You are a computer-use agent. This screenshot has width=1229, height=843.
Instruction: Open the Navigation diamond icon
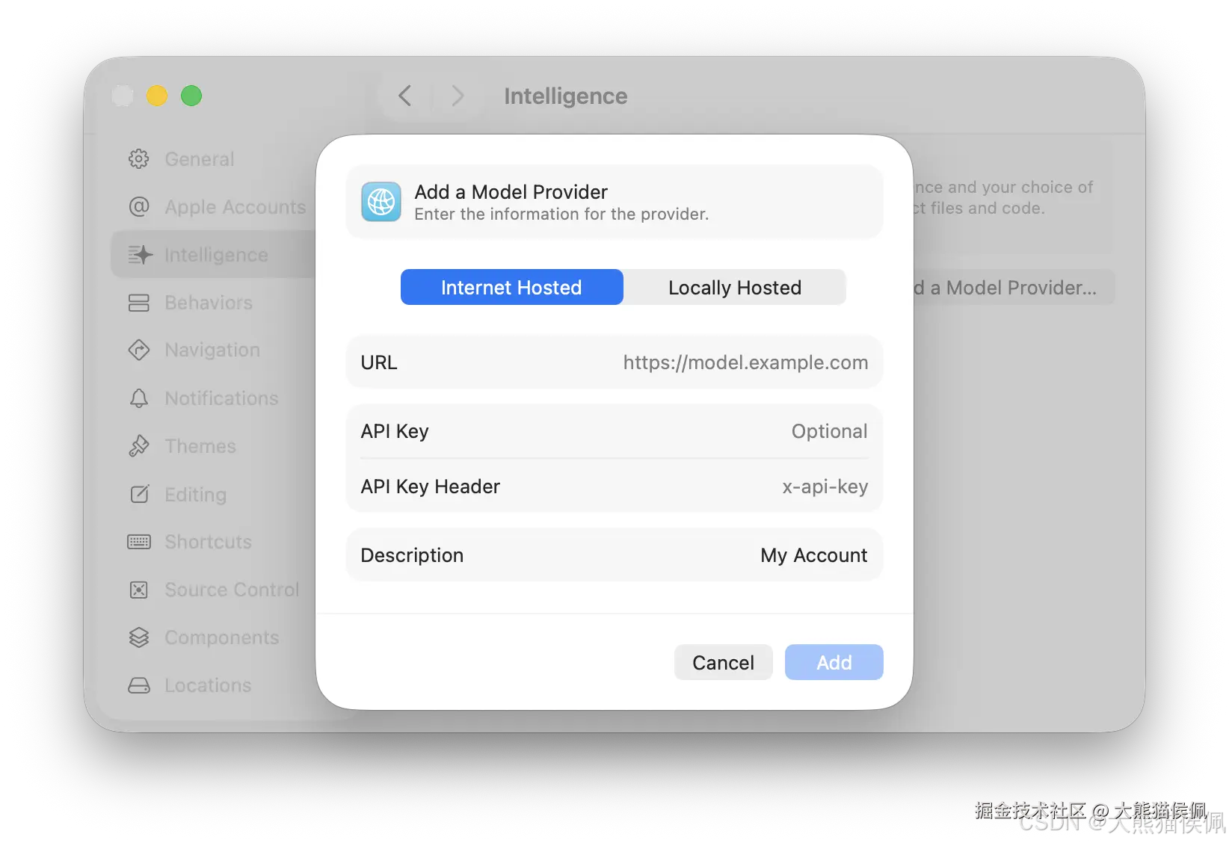[139, 350]
